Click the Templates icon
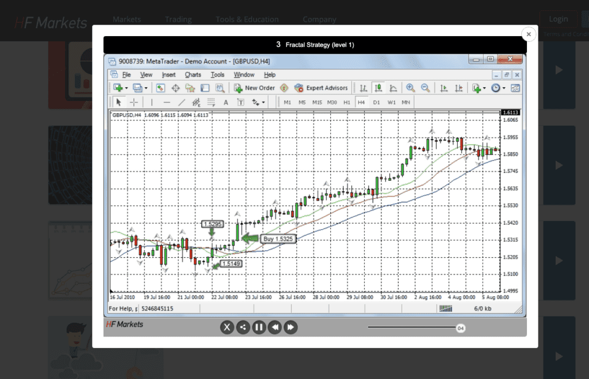This screenshot has height=379, width=589. tap(515, 88)
